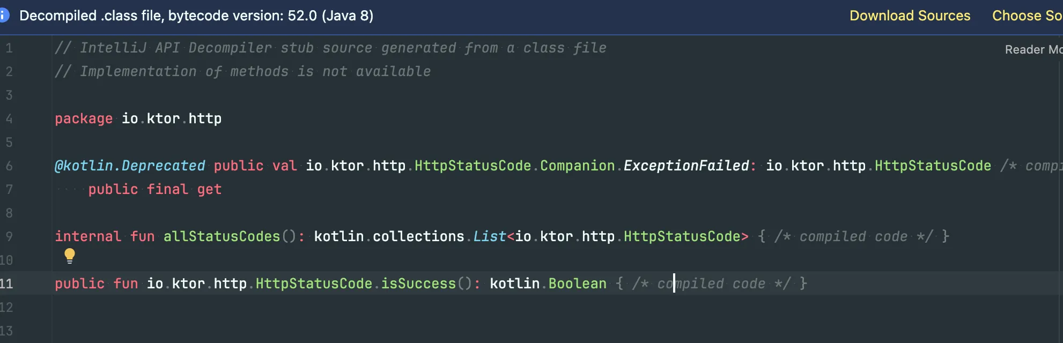The image size is (1063, 343).
Task: Click the List type on line 9
Action: pos(490,236)
